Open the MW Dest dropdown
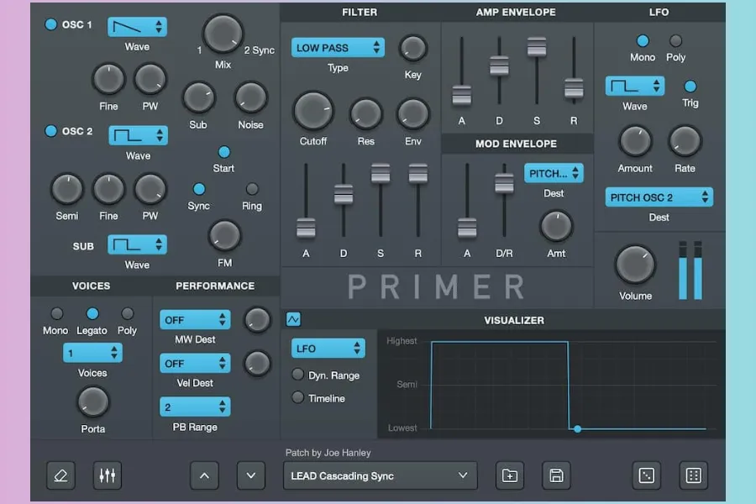The height and width of the screenshot is (504, 756). pyautogui.click(x=195, y=320)
